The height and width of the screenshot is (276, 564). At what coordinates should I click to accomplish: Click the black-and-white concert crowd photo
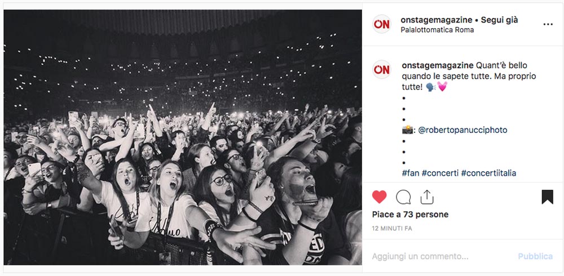point(183,137)
